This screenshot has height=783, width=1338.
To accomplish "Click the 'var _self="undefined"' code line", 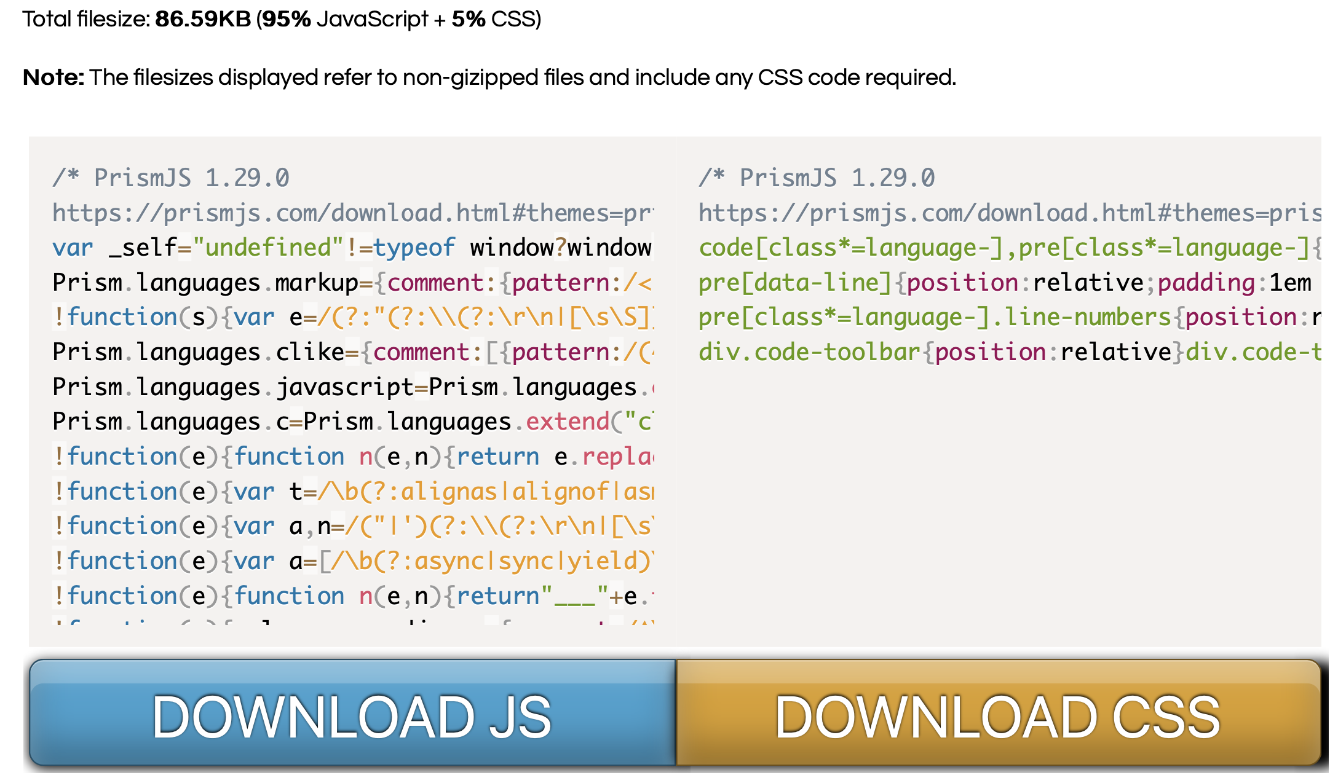I will tap(353, 248).
